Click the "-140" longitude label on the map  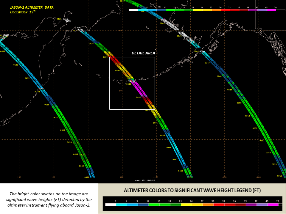(258, 177)
